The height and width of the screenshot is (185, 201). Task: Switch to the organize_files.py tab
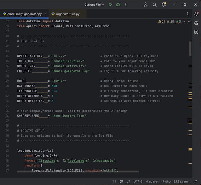coord(68,14)
